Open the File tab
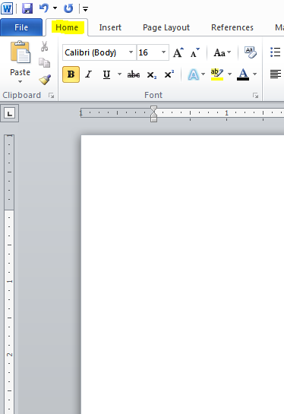The width and height of the screenshot is (284, 414). tap(21, 27)
